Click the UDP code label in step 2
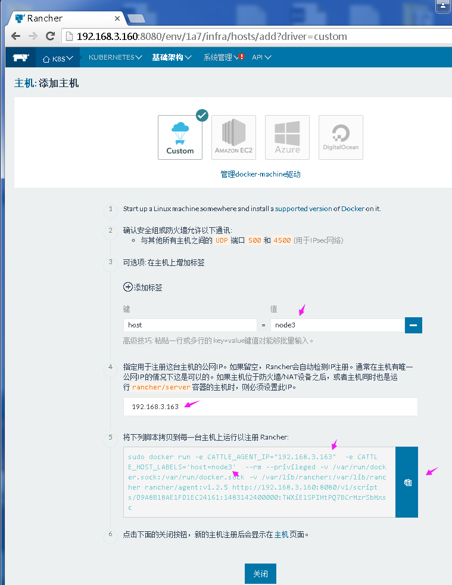The image size is (452, 585). tap(222, 241)
